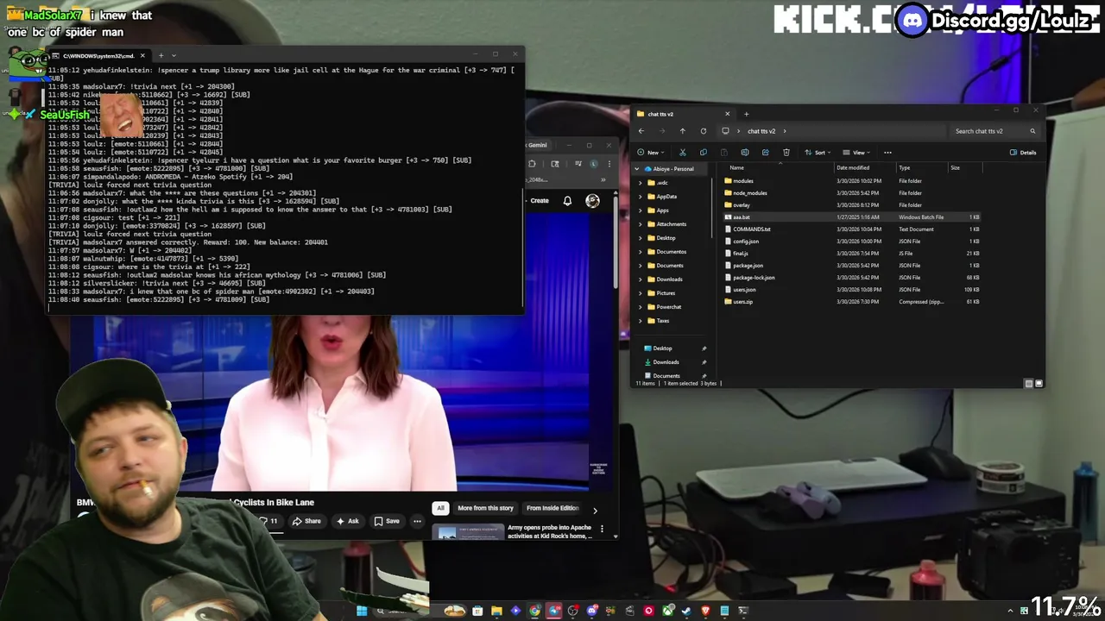Add a new tab in the cmd window
The width and height of the screenshot is (1105, 621).
[x=161, y=55]
